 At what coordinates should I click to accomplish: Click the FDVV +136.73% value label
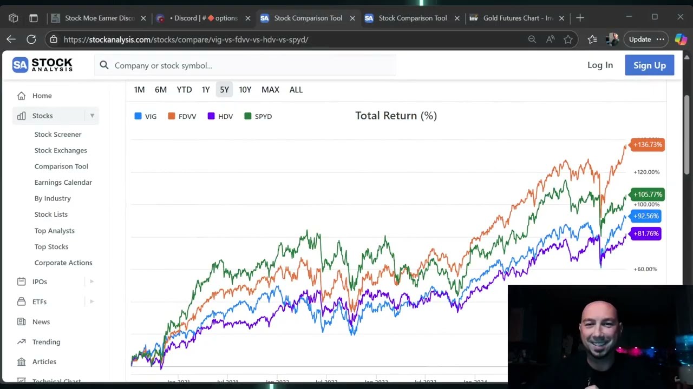(x=648, y=145)
